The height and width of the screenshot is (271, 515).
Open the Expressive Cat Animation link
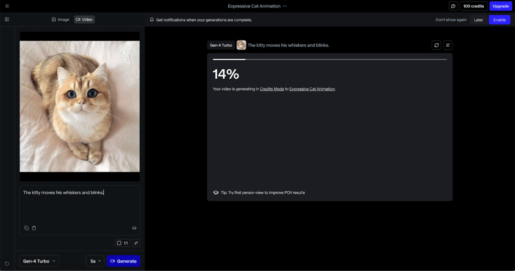(312, 89)
